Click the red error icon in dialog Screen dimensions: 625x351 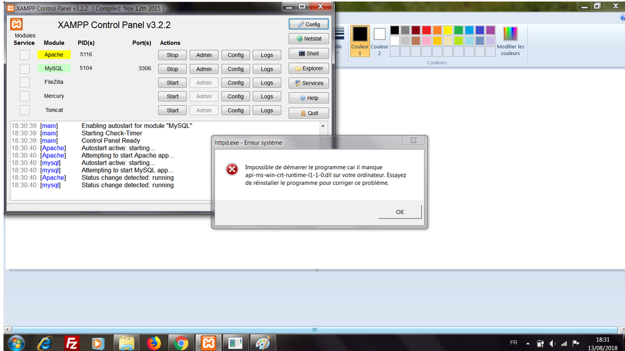tap(232, 169)
